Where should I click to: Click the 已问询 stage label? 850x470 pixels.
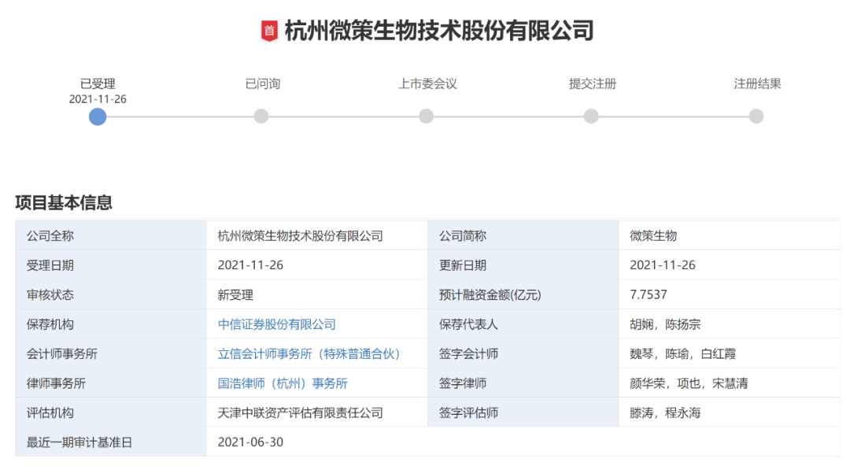(262, 83)
